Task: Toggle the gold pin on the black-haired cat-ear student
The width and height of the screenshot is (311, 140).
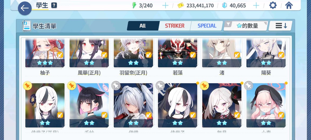Action: pyautogui.click(x=72, y=86)
